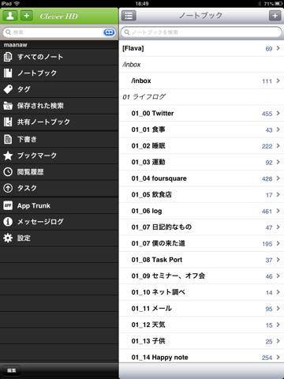The image size is (284, 379).
Task: Click the タグ tag icon
Action: 8,89
